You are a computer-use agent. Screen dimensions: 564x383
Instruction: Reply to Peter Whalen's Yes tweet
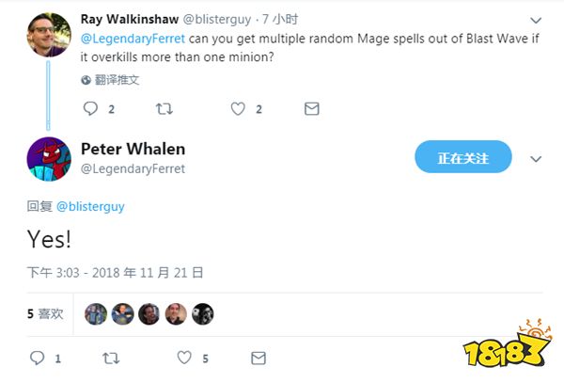click(x=37, y=358)
